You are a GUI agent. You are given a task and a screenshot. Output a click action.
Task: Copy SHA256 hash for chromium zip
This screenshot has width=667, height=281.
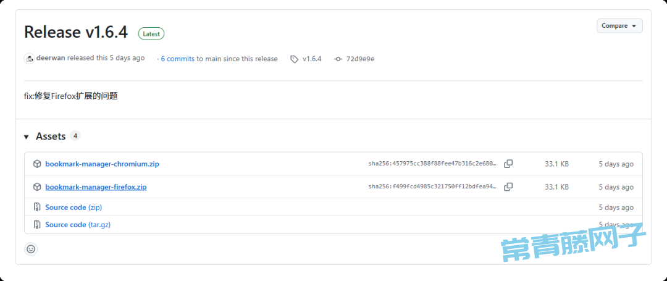(x=508, y=164)
